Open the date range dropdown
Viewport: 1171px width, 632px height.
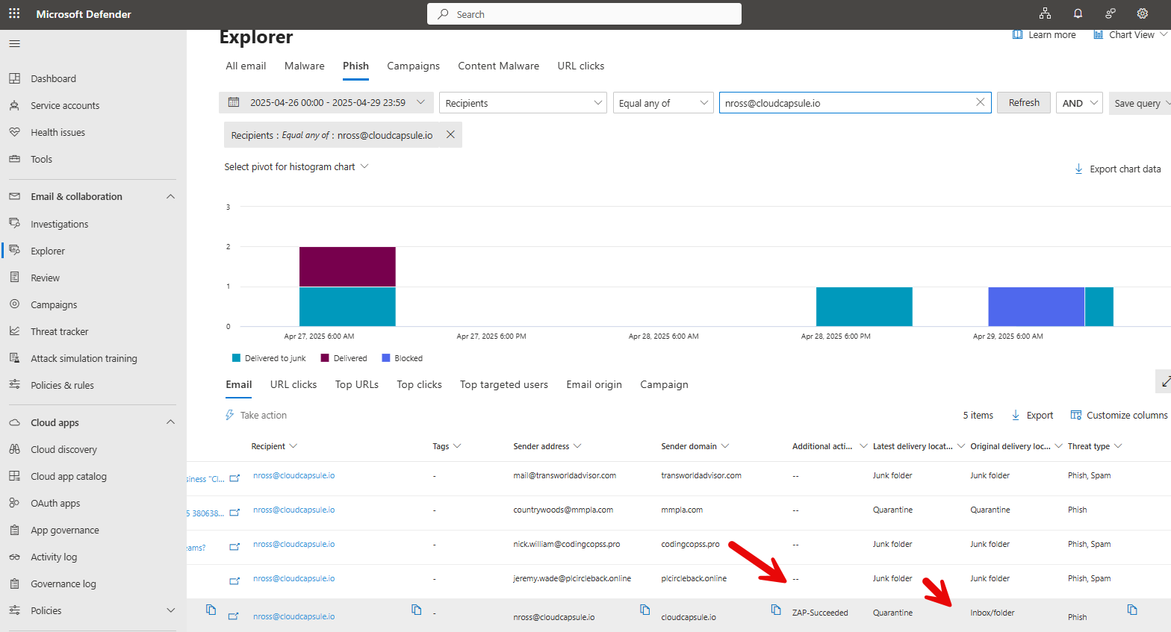point(326,102)
